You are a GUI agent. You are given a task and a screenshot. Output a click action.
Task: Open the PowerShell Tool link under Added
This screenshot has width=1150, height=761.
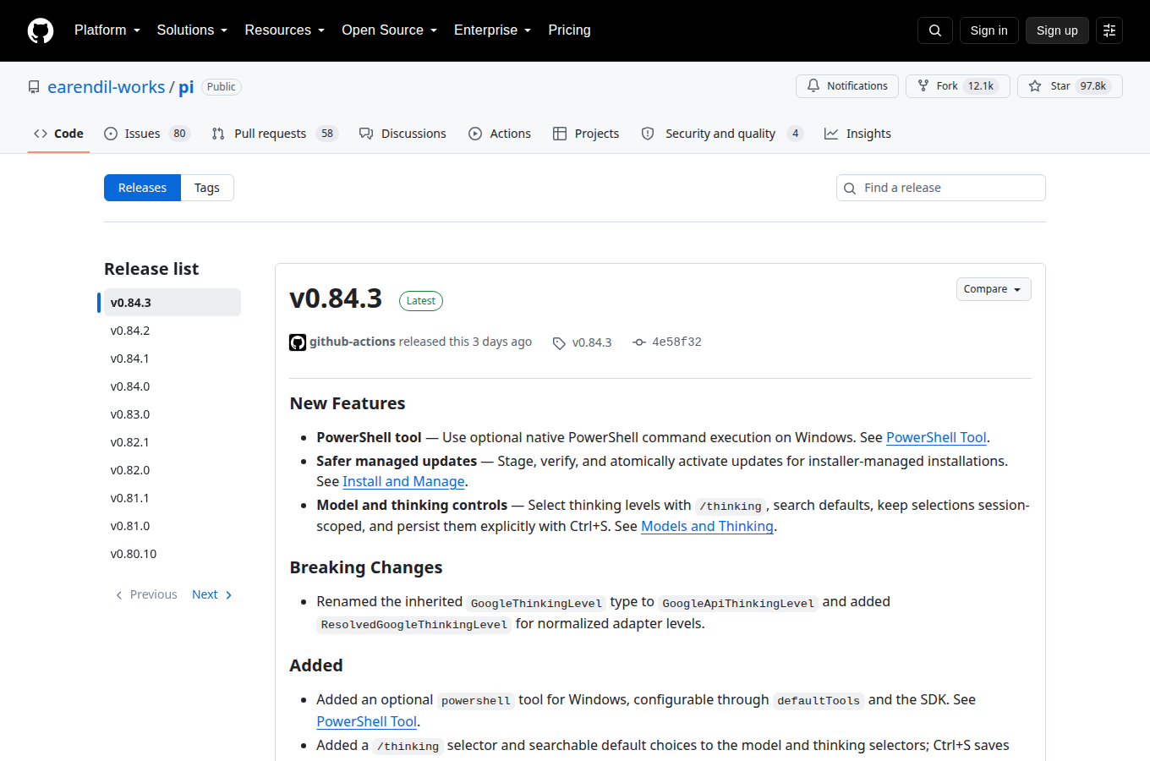point(366,721)
